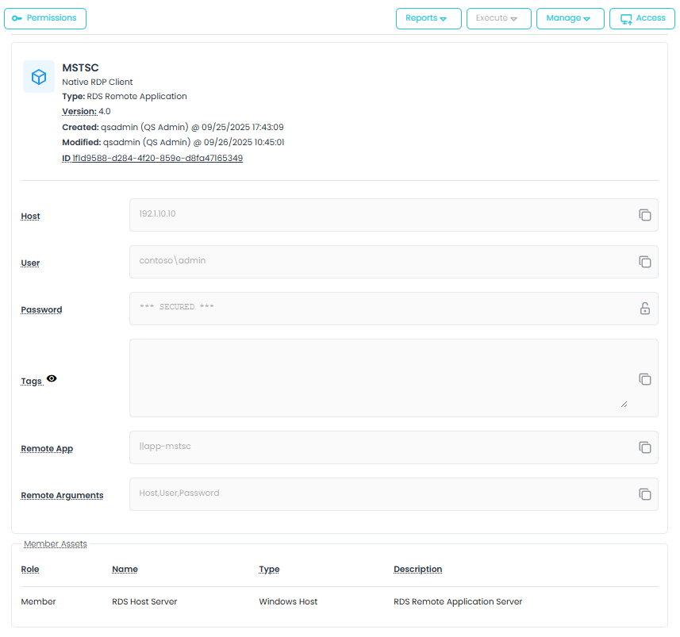Click the MSTSC cube record icon
Viewport: 680px width, 637px height.
[39, 77]
